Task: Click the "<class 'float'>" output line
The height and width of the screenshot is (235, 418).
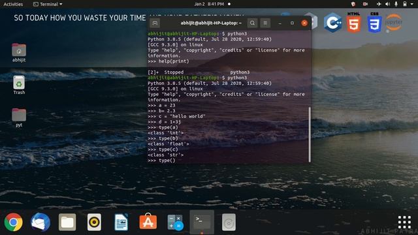Action: [169, 144]
